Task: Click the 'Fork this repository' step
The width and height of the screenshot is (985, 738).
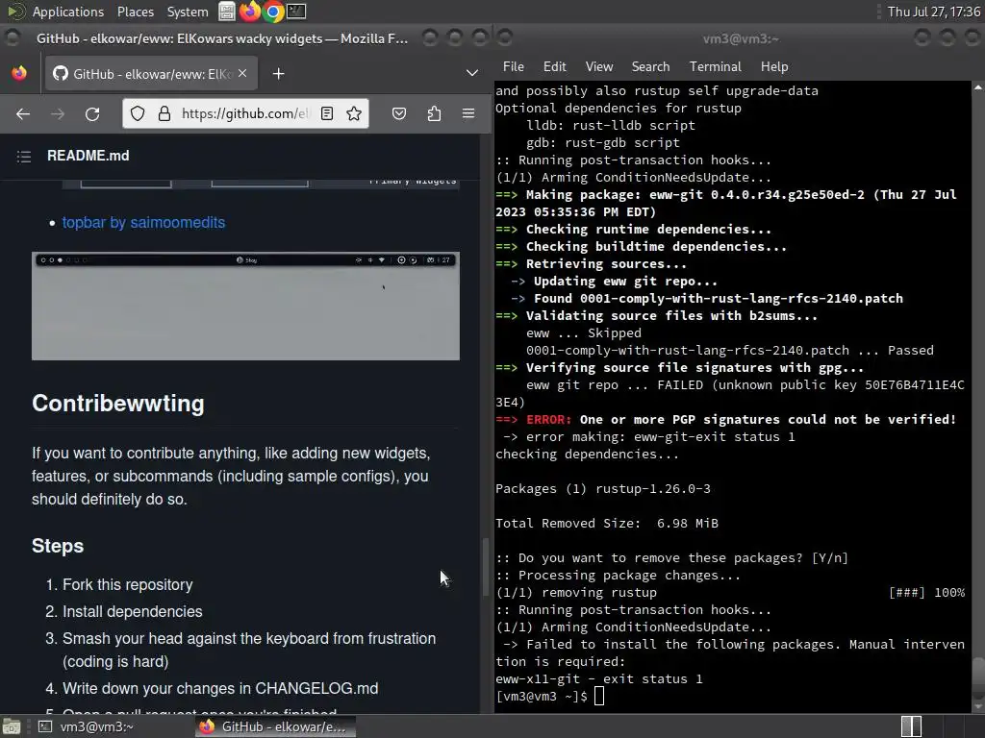Action: coord(128,585)
